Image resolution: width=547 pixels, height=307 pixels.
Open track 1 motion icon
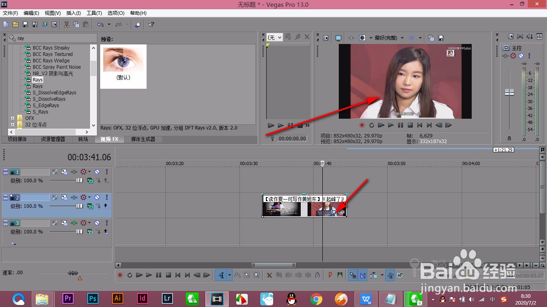64,171
